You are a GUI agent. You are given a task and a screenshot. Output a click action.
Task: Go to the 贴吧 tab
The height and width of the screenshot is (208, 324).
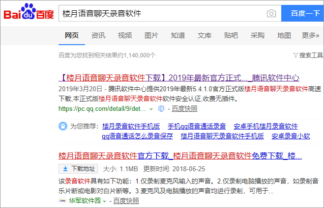[231, 35]
